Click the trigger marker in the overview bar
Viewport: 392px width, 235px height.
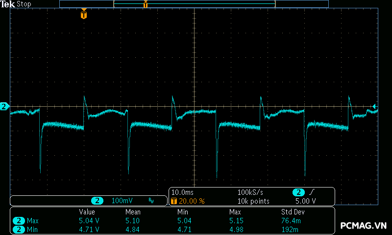pos(145,4)
